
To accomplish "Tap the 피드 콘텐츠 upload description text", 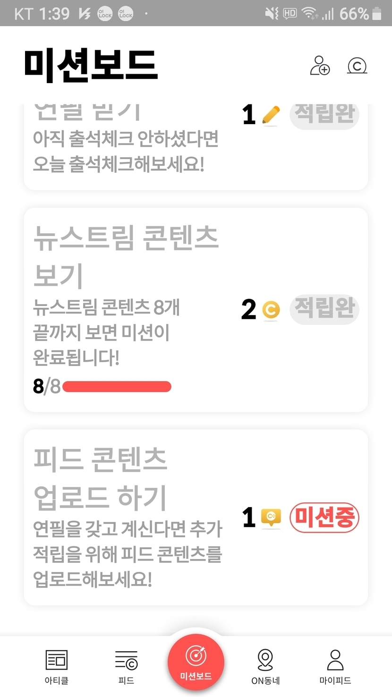I will pos(128,553).
